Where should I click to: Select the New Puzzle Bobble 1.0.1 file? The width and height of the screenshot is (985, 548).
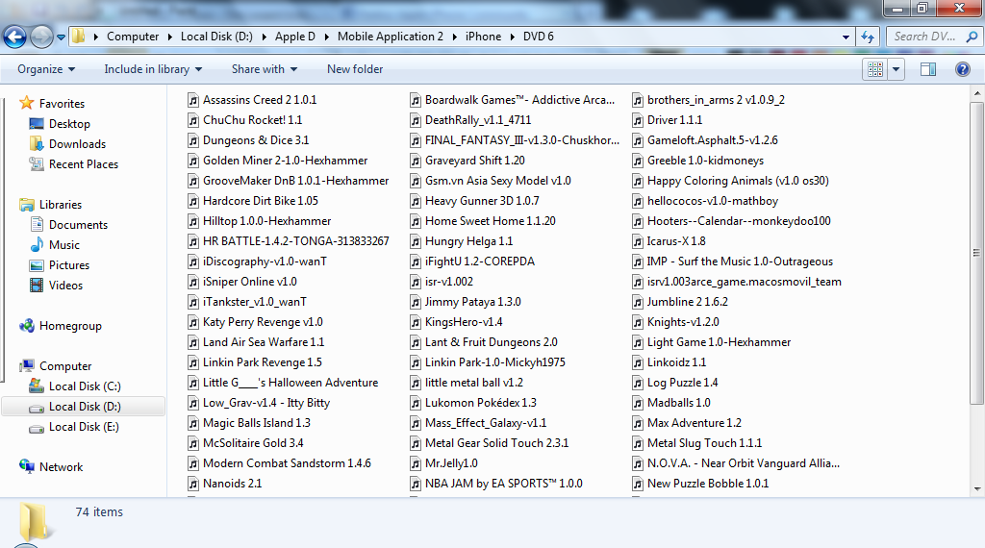(x=700, y=484)
